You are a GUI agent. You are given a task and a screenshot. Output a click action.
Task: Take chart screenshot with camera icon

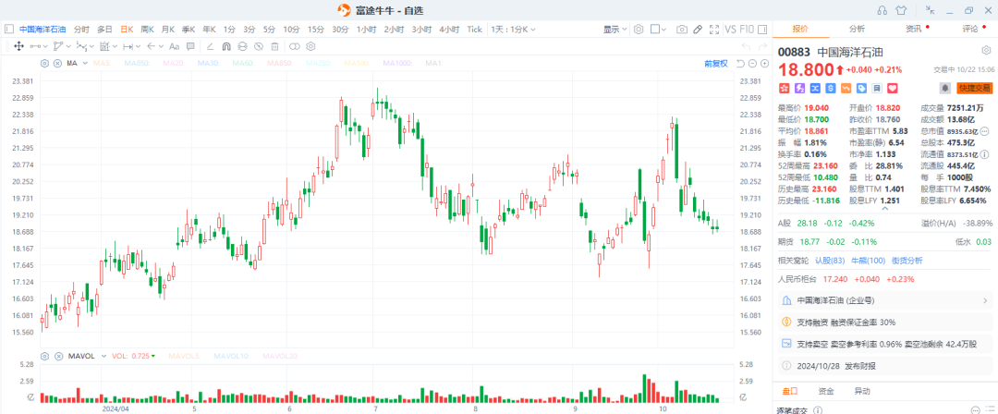pyautogui.click(x=682, y=30)
